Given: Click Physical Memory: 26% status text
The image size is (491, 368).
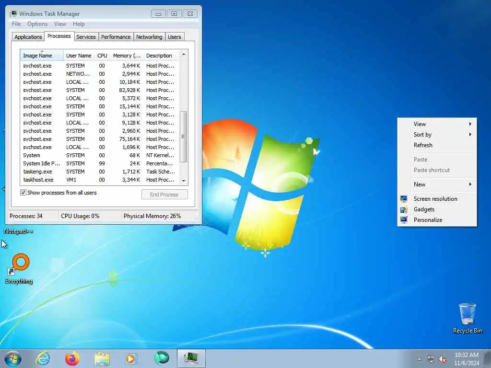Looking at the screenshot, I should coord(152,216).
